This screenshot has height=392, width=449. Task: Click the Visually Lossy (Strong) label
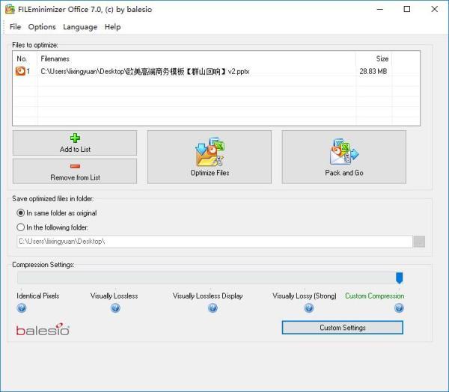coord(305,295)
